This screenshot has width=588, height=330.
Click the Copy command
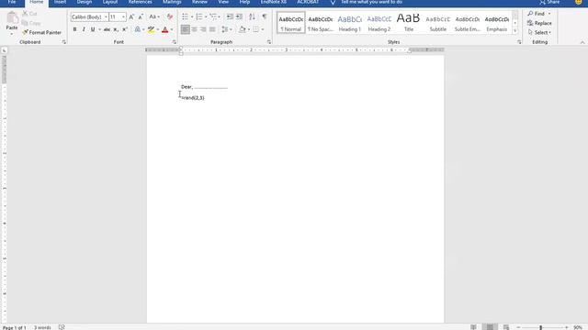click(x=31, y=23)
